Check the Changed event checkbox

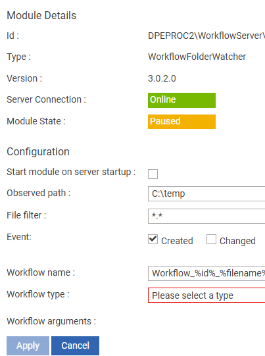point(211,240)
